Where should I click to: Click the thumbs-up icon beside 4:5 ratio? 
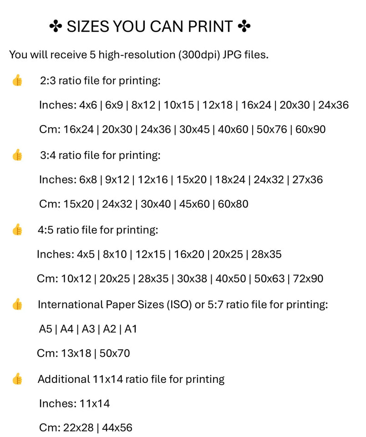click(x=17, y=229)
